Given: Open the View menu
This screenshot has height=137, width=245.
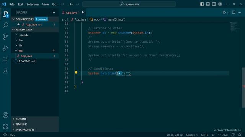Looking at the screenshot, I should tap(45, 4).
